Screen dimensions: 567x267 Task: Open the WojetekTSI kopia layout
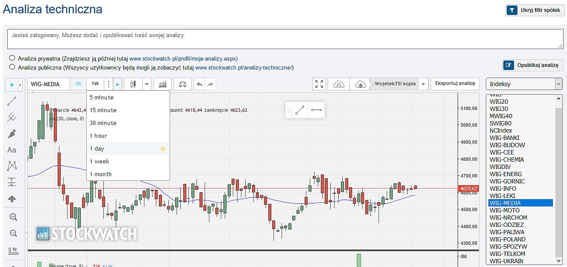tap(395, 84)
